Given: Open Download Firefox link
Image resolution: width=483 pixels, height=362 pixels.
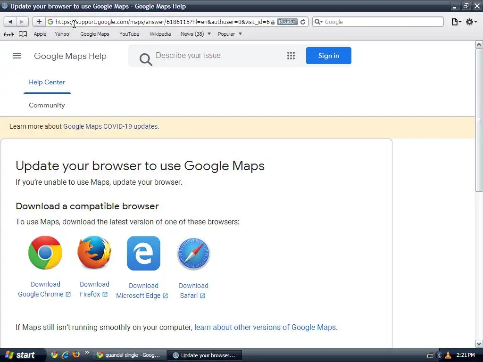Looking at the screenshot, I should 94,289.
